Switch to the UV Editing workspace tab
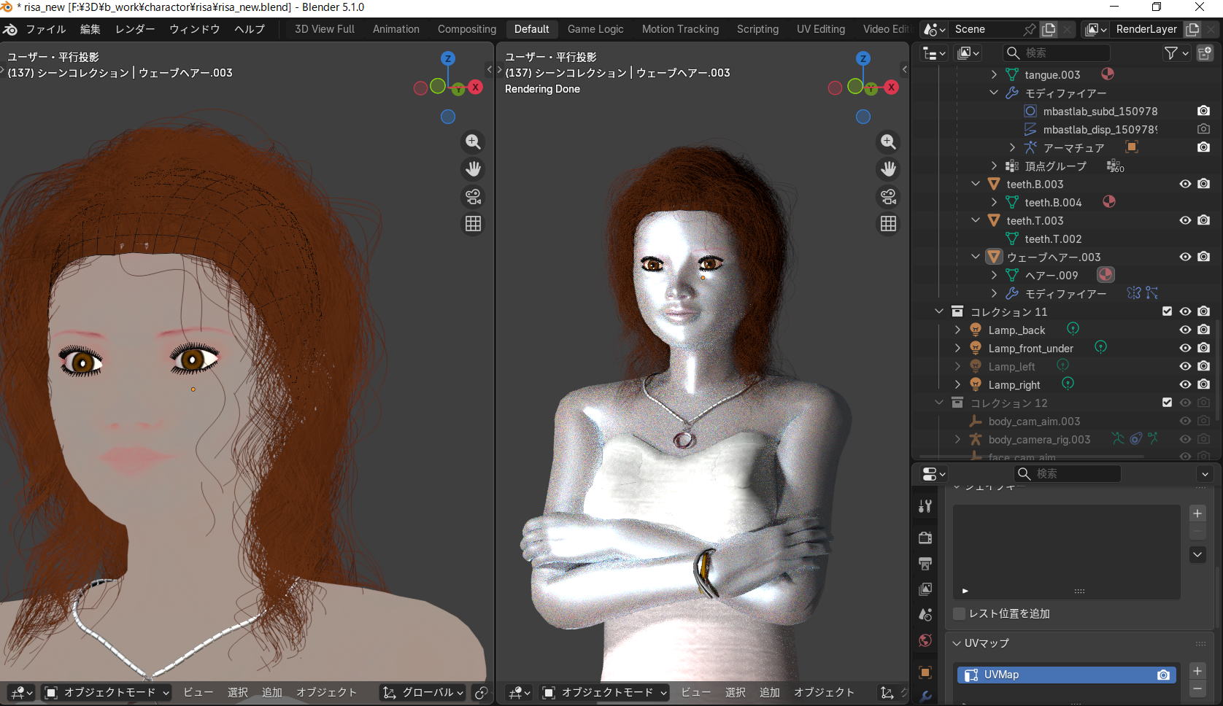Image resolution: width=1223 pixels, height=706 pixels. (x=820, y=29)
